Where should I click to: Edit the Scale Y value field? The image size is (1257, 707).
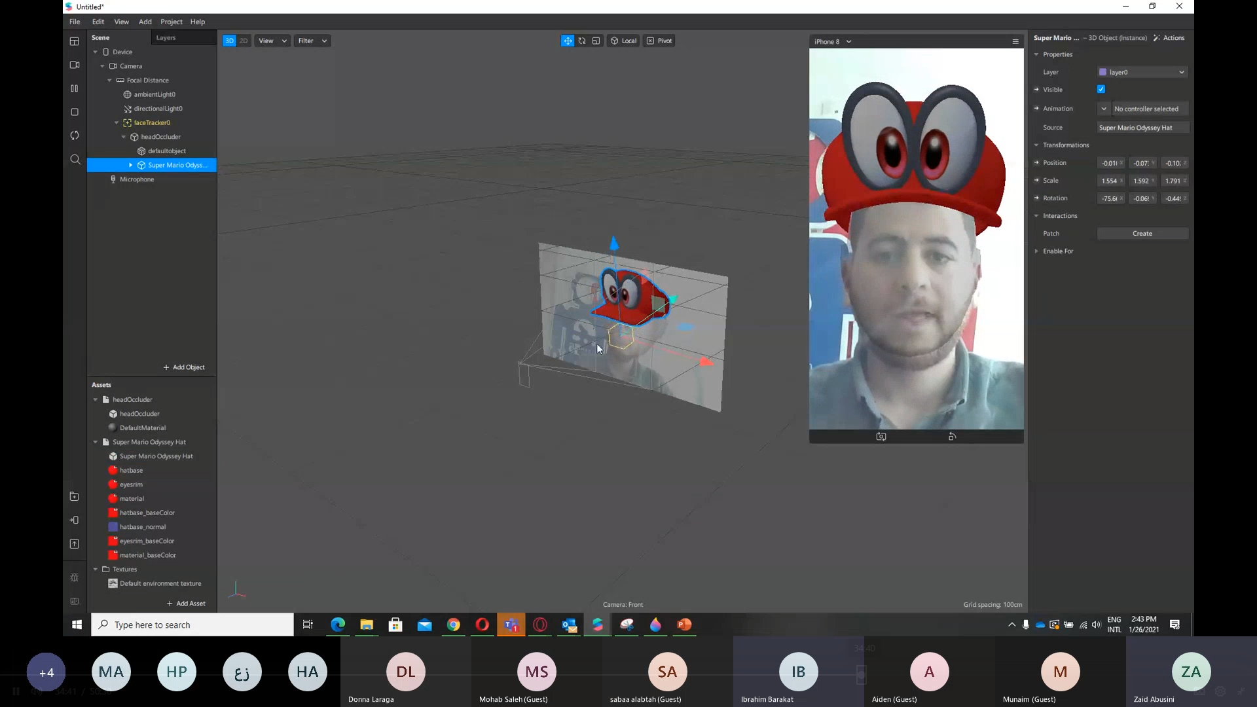1143,181
